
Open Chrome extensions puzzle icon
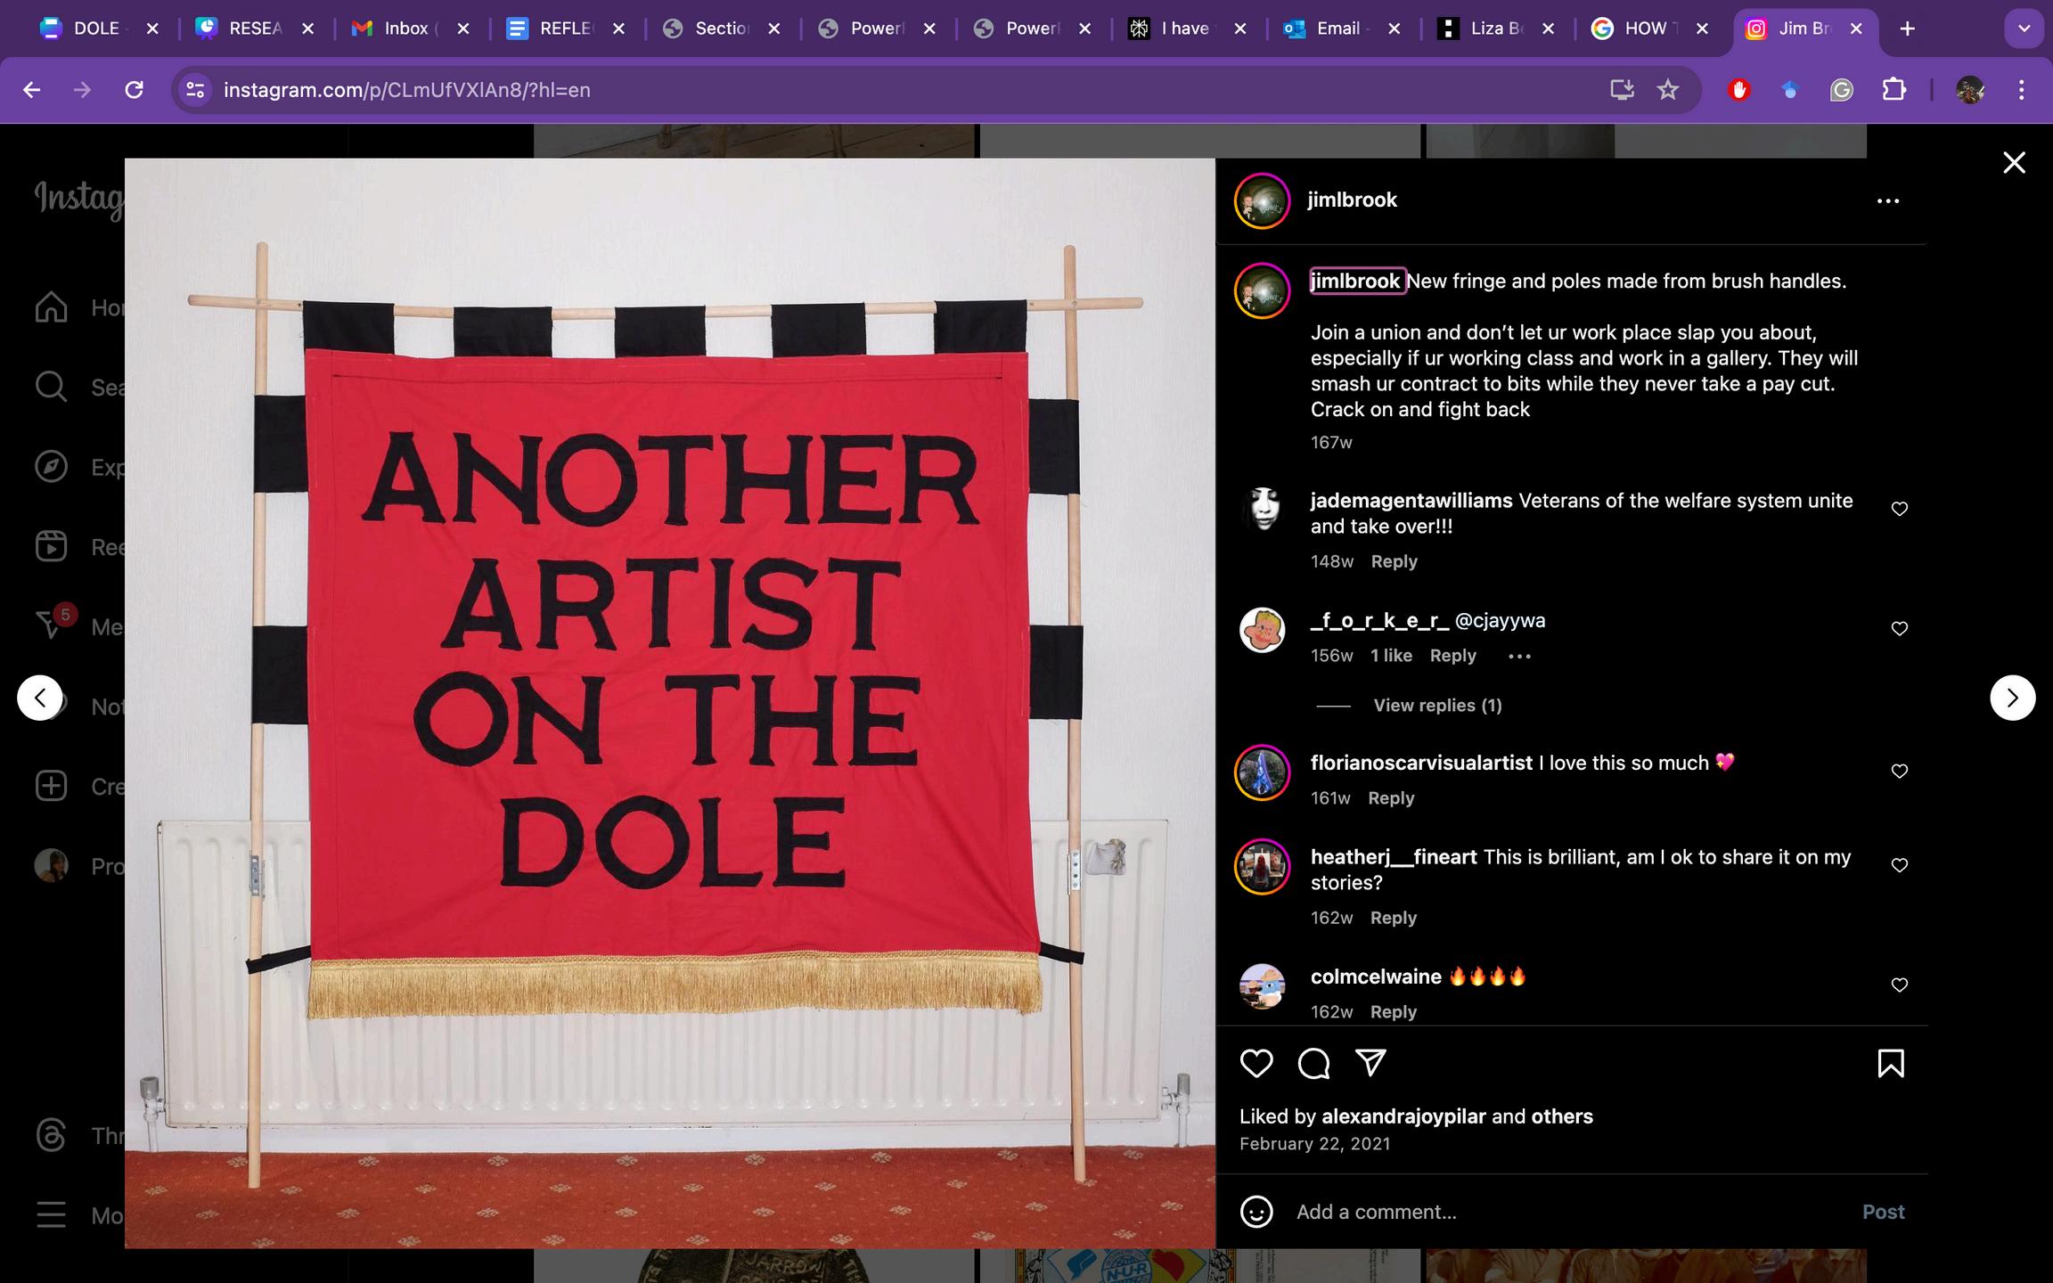[1894, 90]
